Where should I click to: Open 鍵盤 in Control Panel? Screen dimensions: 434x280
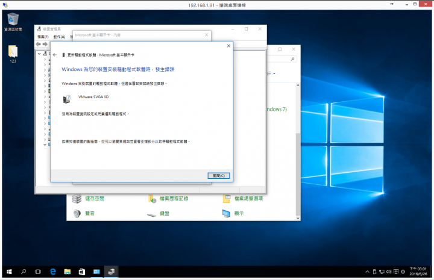click(x=165, y=213)
